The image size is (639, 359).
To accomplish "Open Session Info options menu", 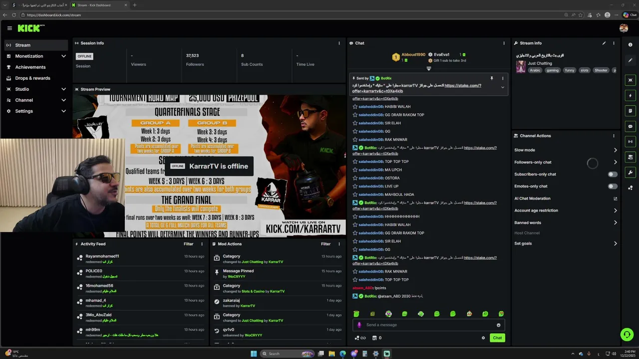I will (339, 43).
